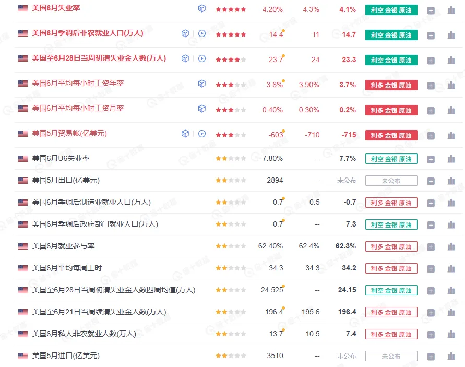Open chart icon for 美国6月平均每小时工资月率
The width and height of the screenshot is (465, 367).
tap(451, 110)
